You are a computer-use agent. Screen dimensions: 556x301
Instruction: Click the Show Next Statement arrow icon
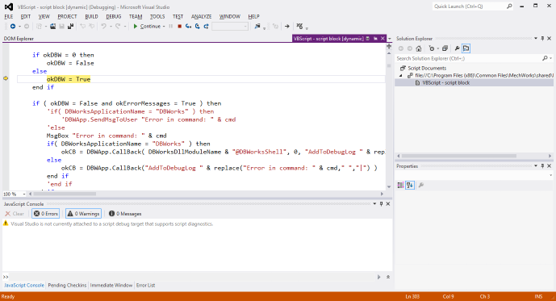286,27
